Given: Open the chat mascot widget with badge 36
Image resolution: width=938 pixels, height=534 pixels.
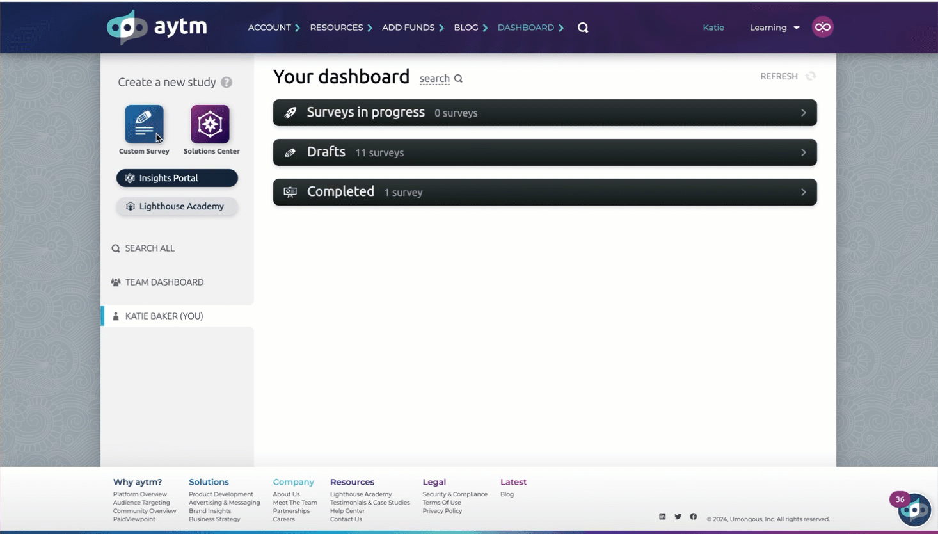Looking at the screenshot, I should pyautogui.click(x=914, y=510).
